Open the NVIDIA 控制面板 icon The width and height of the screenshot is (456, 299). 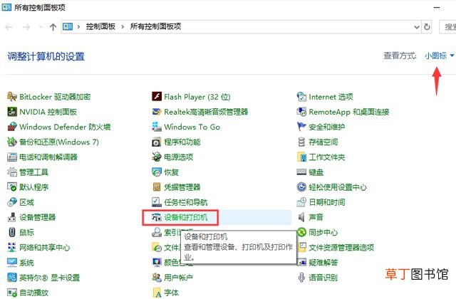point(12,112)
